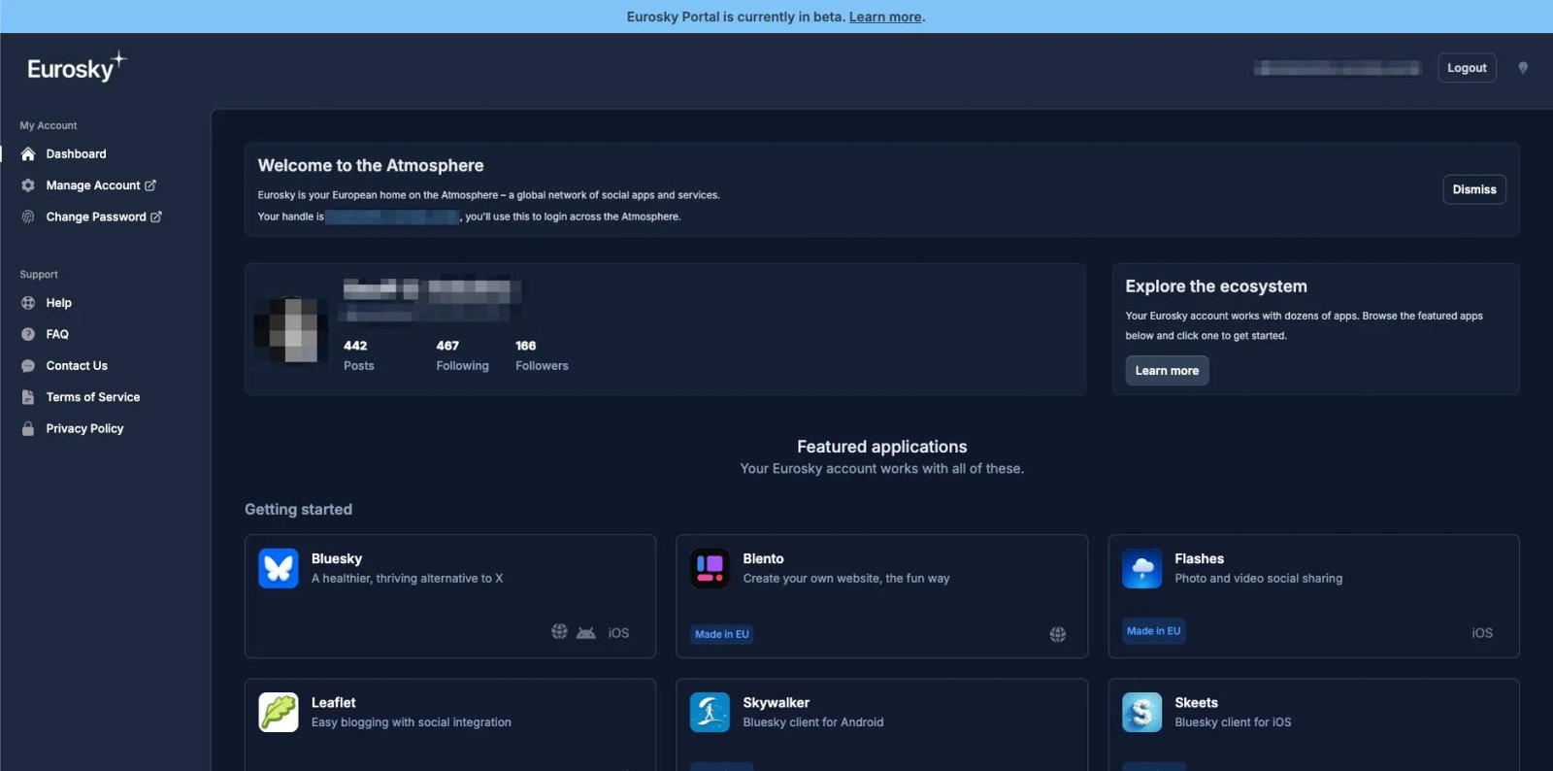Image resolution: width=1553 pixels, height=771 pixels.
Task: Open the Help page
Action: click(58, 303)
